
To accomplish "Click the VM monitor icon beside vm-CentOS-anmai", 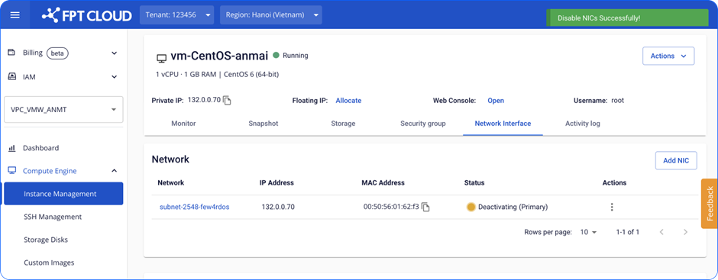I will 161,58.
